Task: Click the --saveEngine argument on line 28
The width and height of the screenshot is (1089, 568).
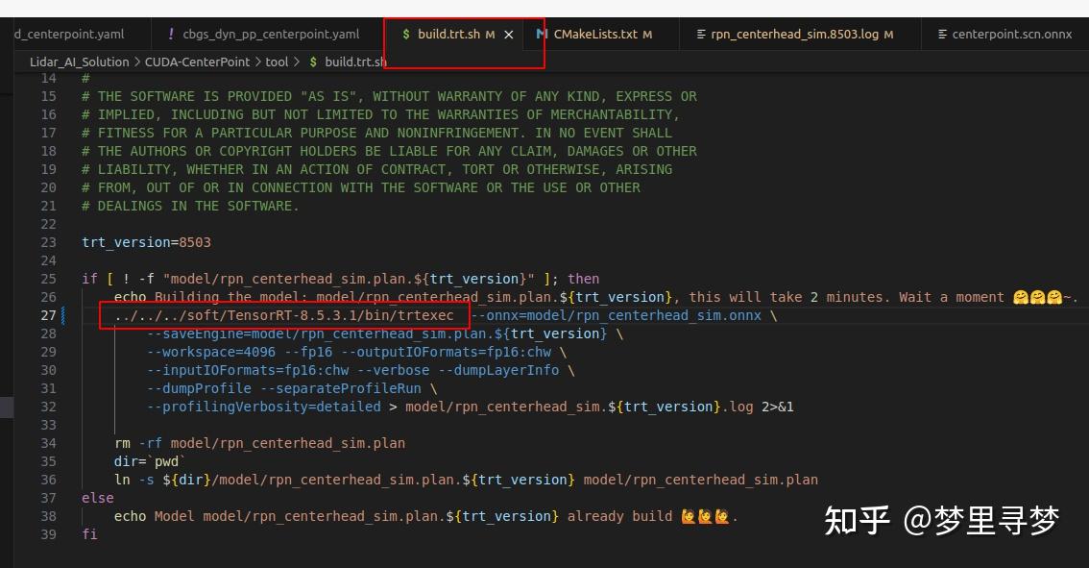Action: click(x=377, y=333)
